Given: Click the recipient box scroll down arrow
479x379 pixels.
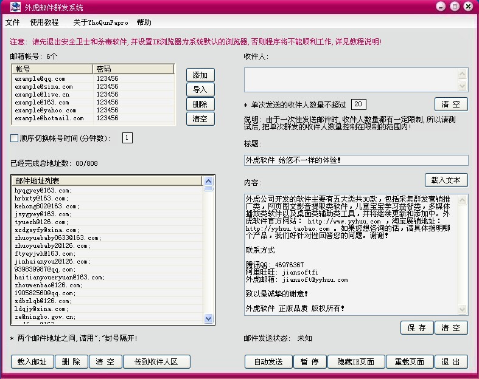Looking at the screenshot, I should point(462,86).
